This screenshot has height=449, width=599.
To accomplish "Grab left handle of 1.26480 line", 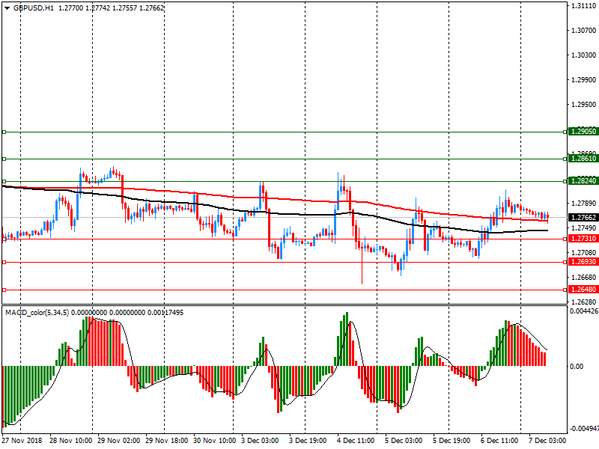I will [x=4, y=290].
